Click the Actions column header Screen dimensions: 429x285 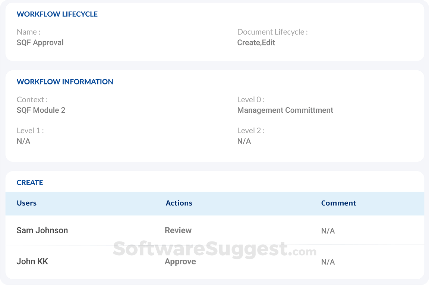point(179,203)
